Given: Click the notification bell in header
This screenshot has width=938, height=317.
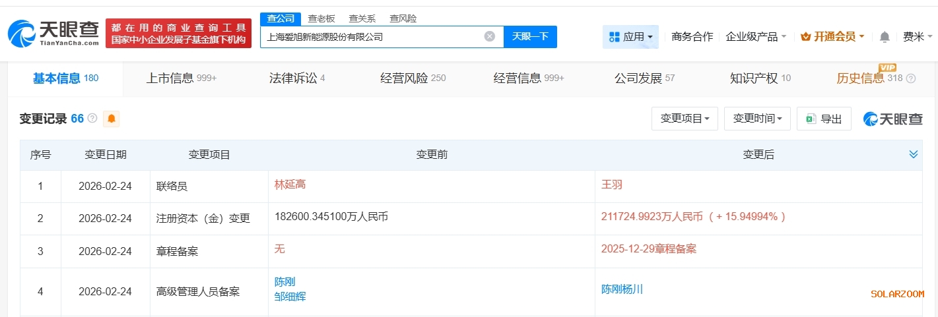Looking at the screenshot, I should pos(885,37).
